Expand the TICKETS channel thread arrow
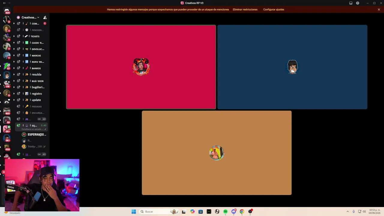This screenshot has width=384, height=216. (x=14, y=36)
